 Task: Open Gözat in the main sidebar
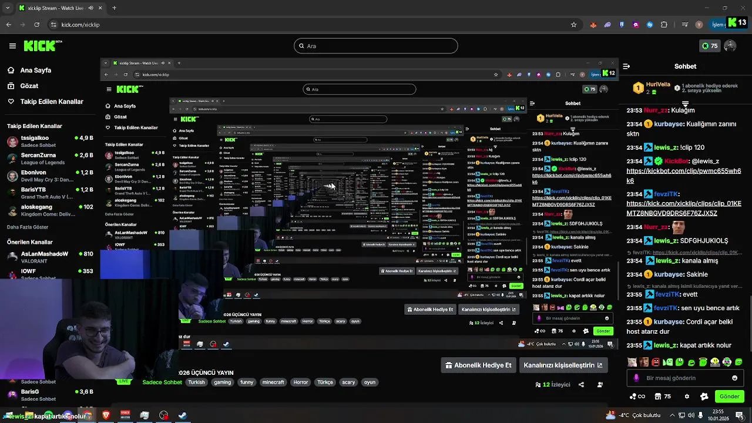23,86
